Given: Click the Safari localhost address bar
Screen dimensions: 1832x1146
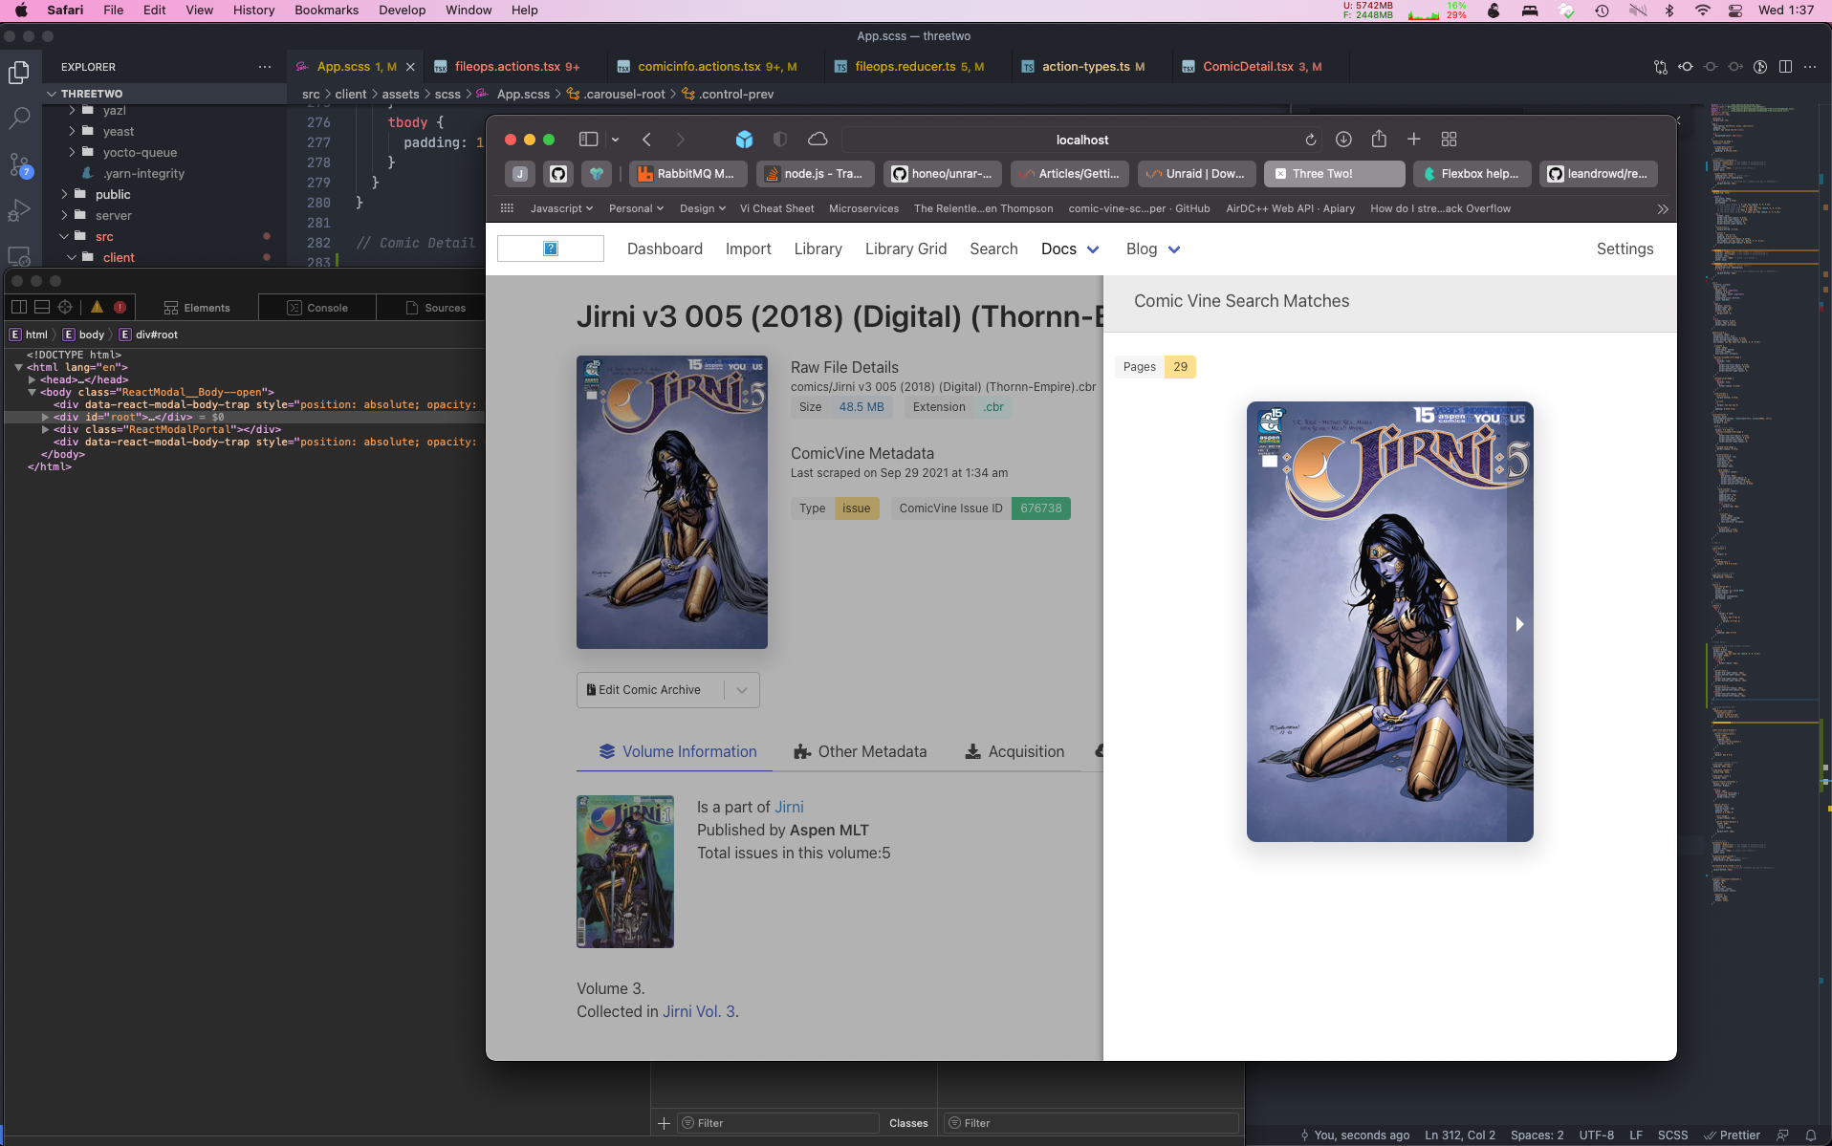Looking at the screenshot, I should point(1081,140).
